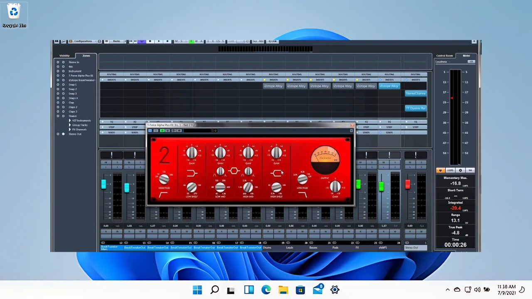Toggle the purple Cycle button in transport
The height and width of the screenshot is (299, 532).
[x=142, y=41]
